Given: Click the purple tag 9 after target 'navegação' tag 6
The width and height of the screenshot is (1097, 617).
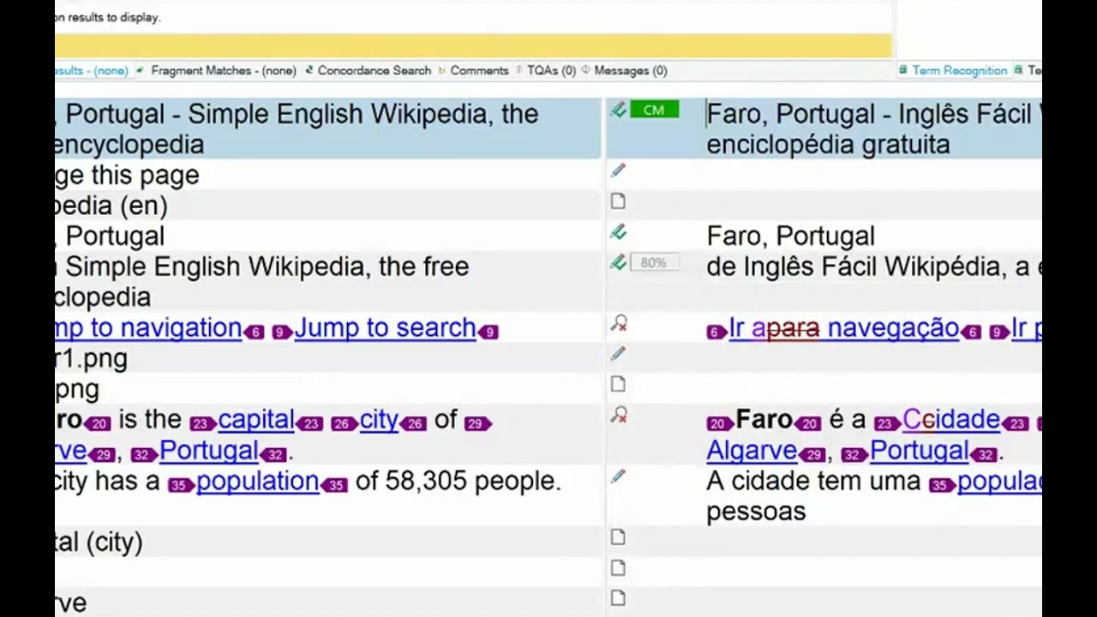Looking at the screenshot, I should pyautogui.click(x=998, y=332).
